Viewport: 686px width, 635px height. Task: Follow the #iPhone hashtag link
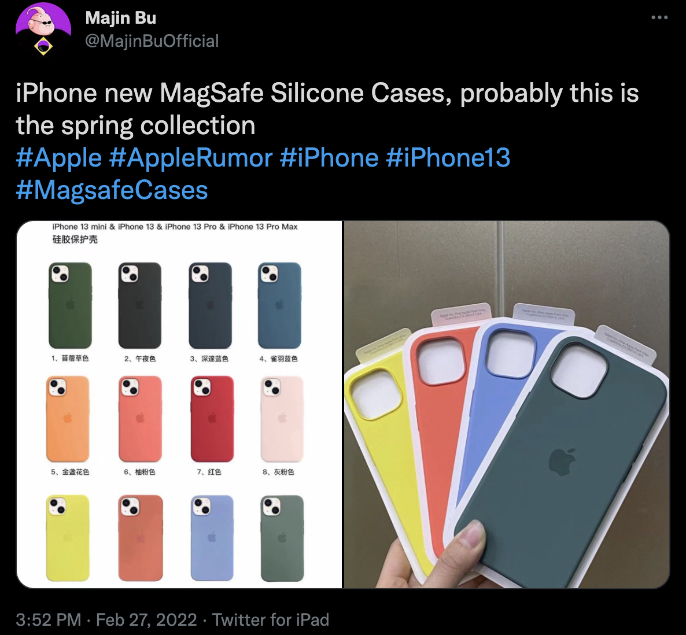[329, 157]
